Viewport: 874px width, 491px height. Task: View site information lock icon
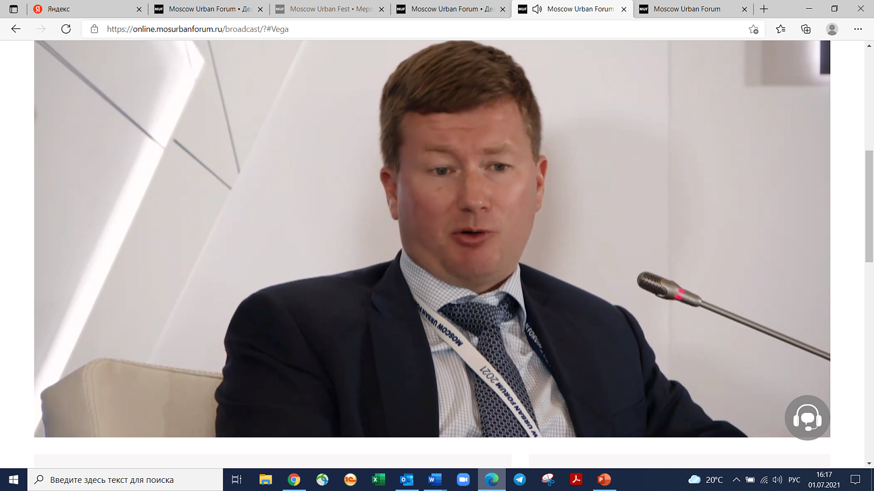[x=94, y=29]
